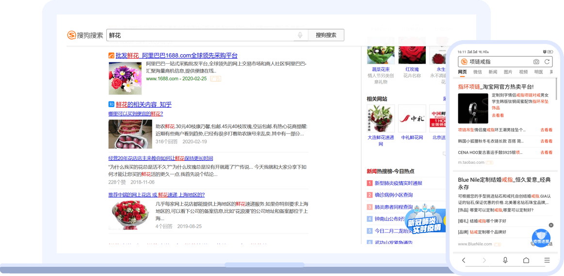
Task: Click the phone page scrollbar
Action: pyautogui.click(x=556, y=89)
